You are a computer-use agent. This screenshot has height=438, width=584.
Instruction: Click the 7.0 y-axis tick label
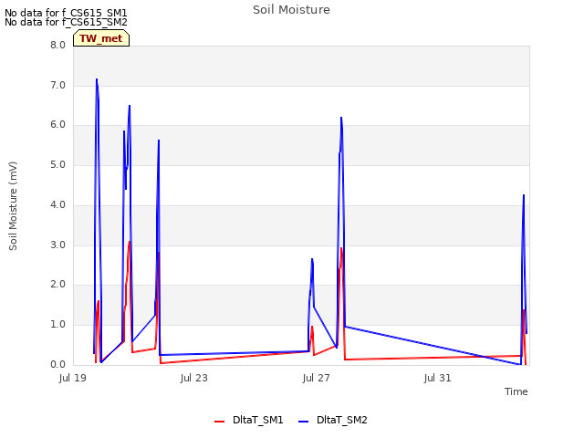pyautogui.click(x=57, y=85)
